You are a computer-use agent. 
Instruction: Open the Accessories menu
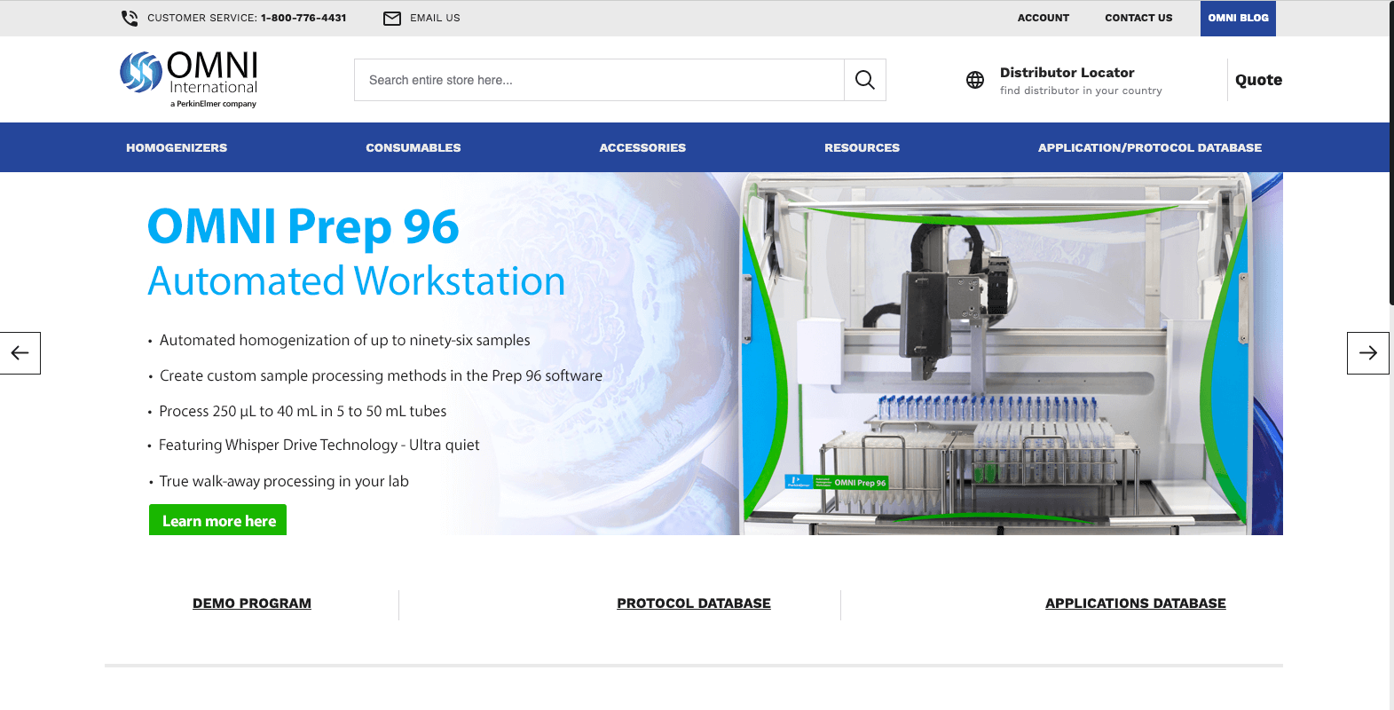(642, 147)
